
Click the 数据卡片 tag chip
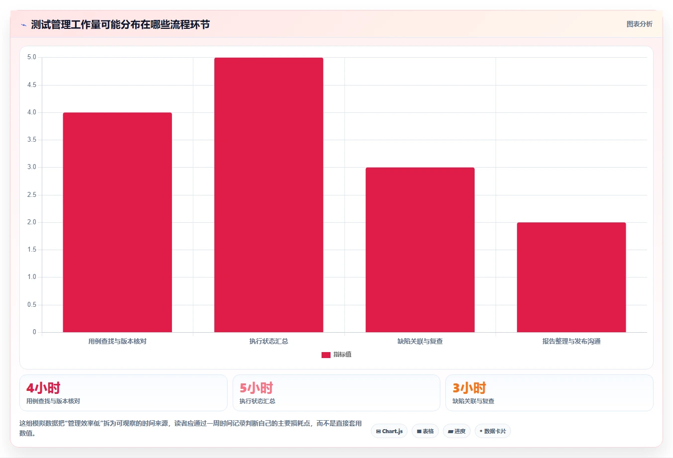pos(493,431)
